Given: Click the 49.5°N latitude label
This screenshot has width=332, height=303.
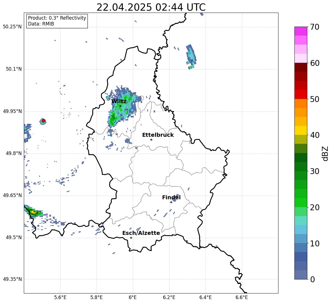Looking at the screenshot, I should [x=14, y=237].
